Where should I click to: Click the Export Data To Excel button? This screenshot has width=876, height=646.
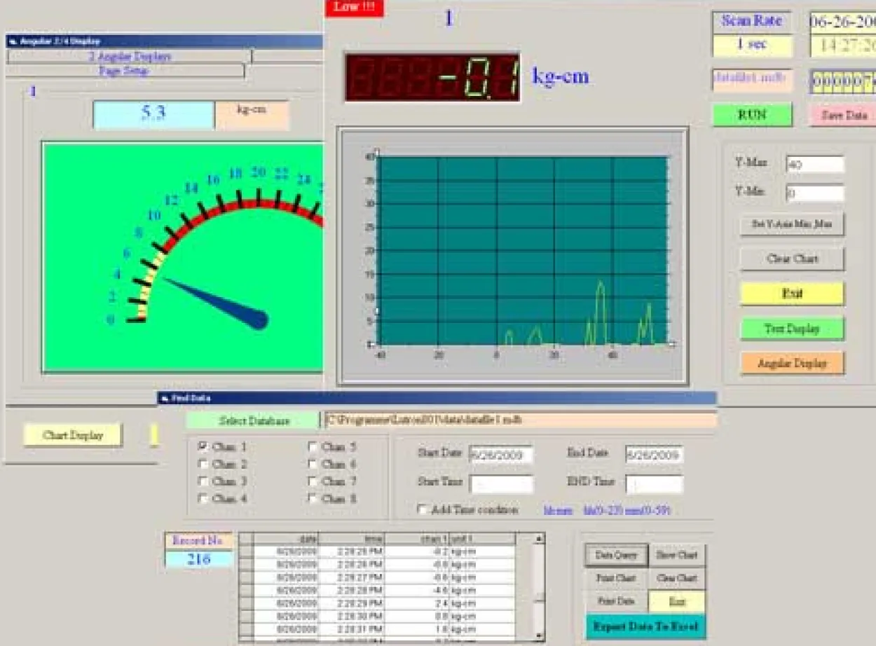(x=645, y=626)
